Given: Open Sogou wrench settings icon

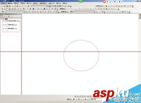Looking at the screenshot, I should (122, 2).
